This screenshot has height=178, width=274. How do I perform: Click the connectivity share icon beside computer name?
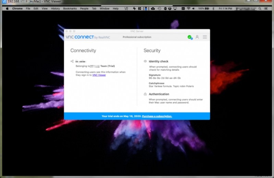coord(72,61)
